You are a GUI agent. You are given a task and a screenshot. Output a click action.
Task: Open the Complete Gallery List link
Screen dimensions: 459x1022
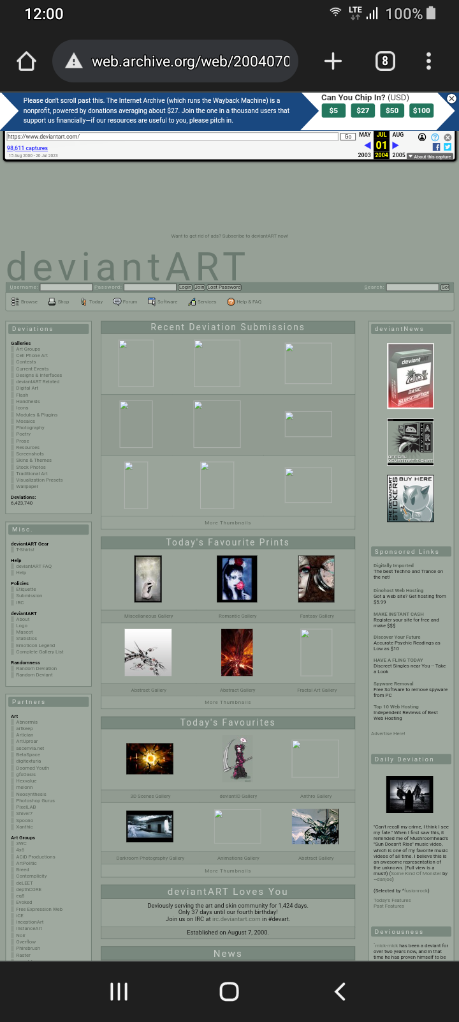coord(40,652)
